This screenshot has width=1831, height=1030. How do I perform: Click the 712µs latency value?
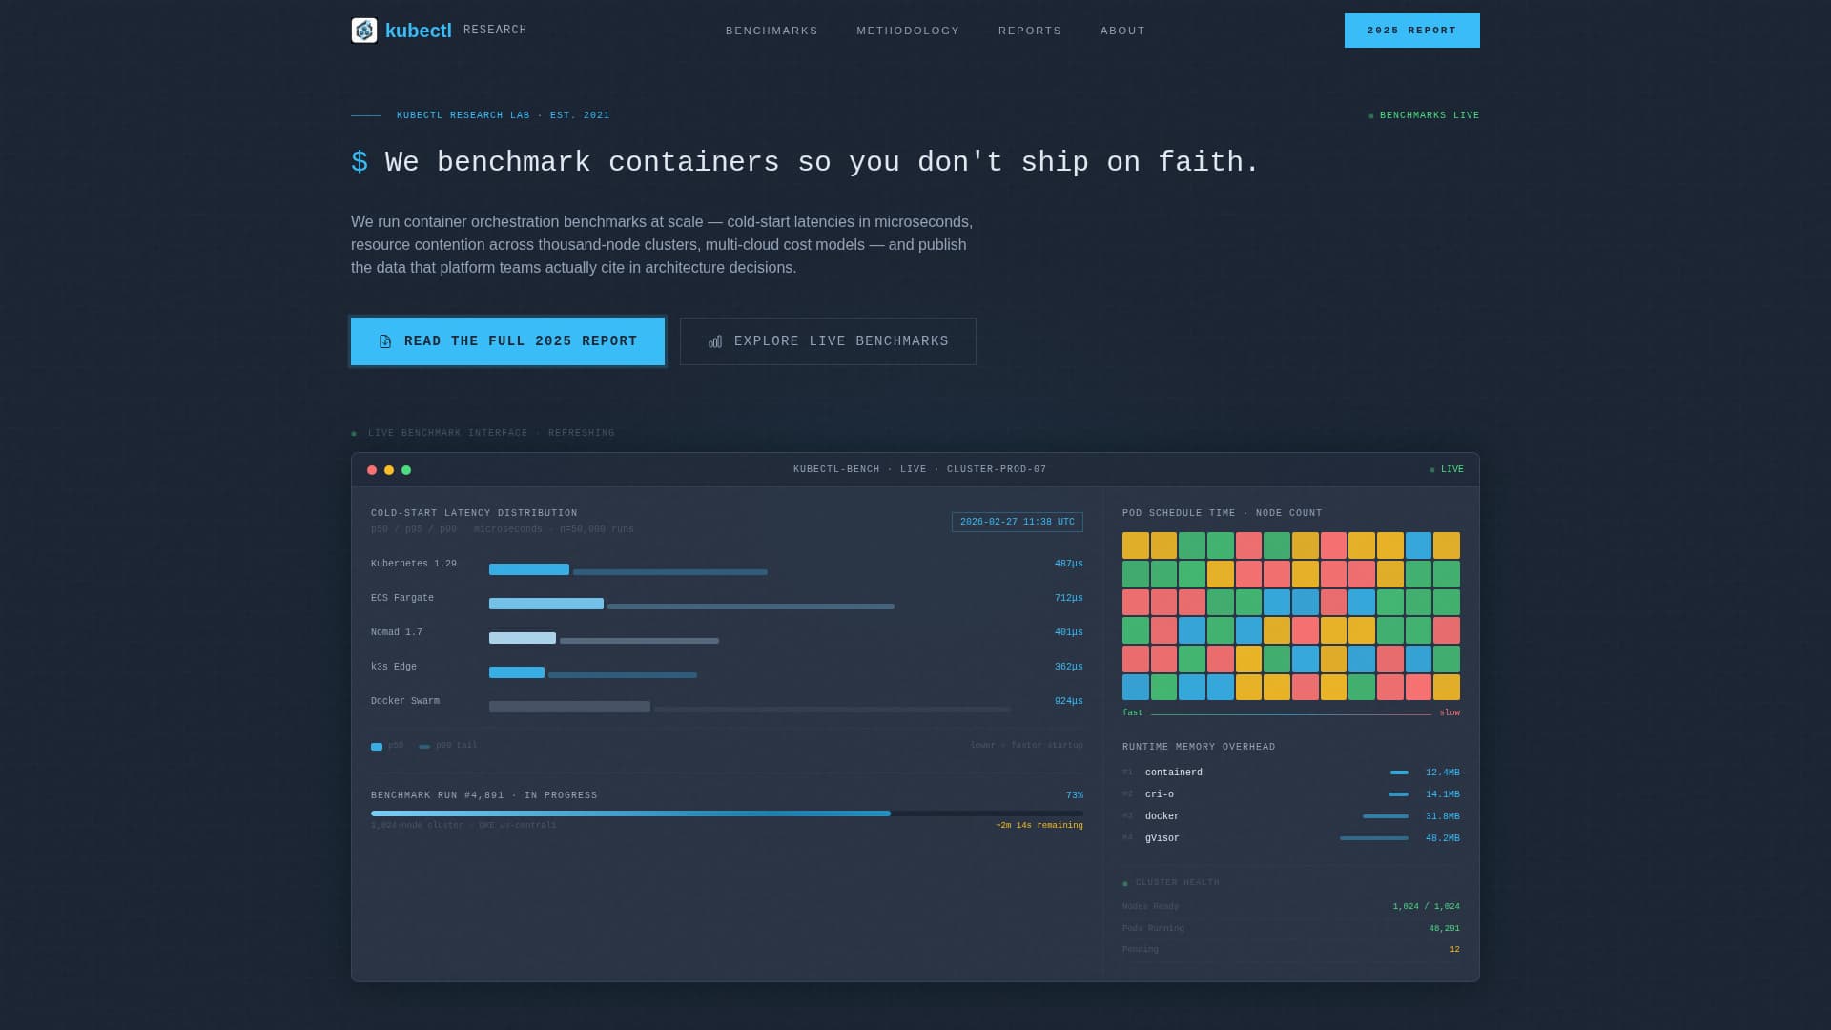(x=1069, y=598)
